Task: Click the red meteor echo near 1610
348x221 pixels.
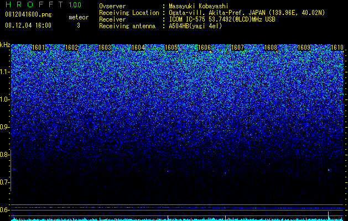Action: 329,170
